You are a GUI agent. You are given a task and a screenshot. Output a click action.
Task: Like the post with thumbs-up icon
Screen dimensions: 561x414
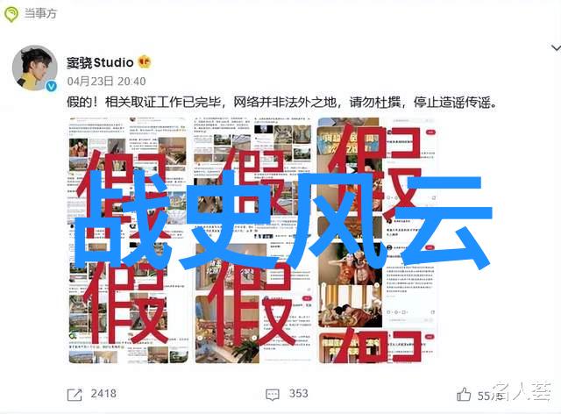(464, 395)
